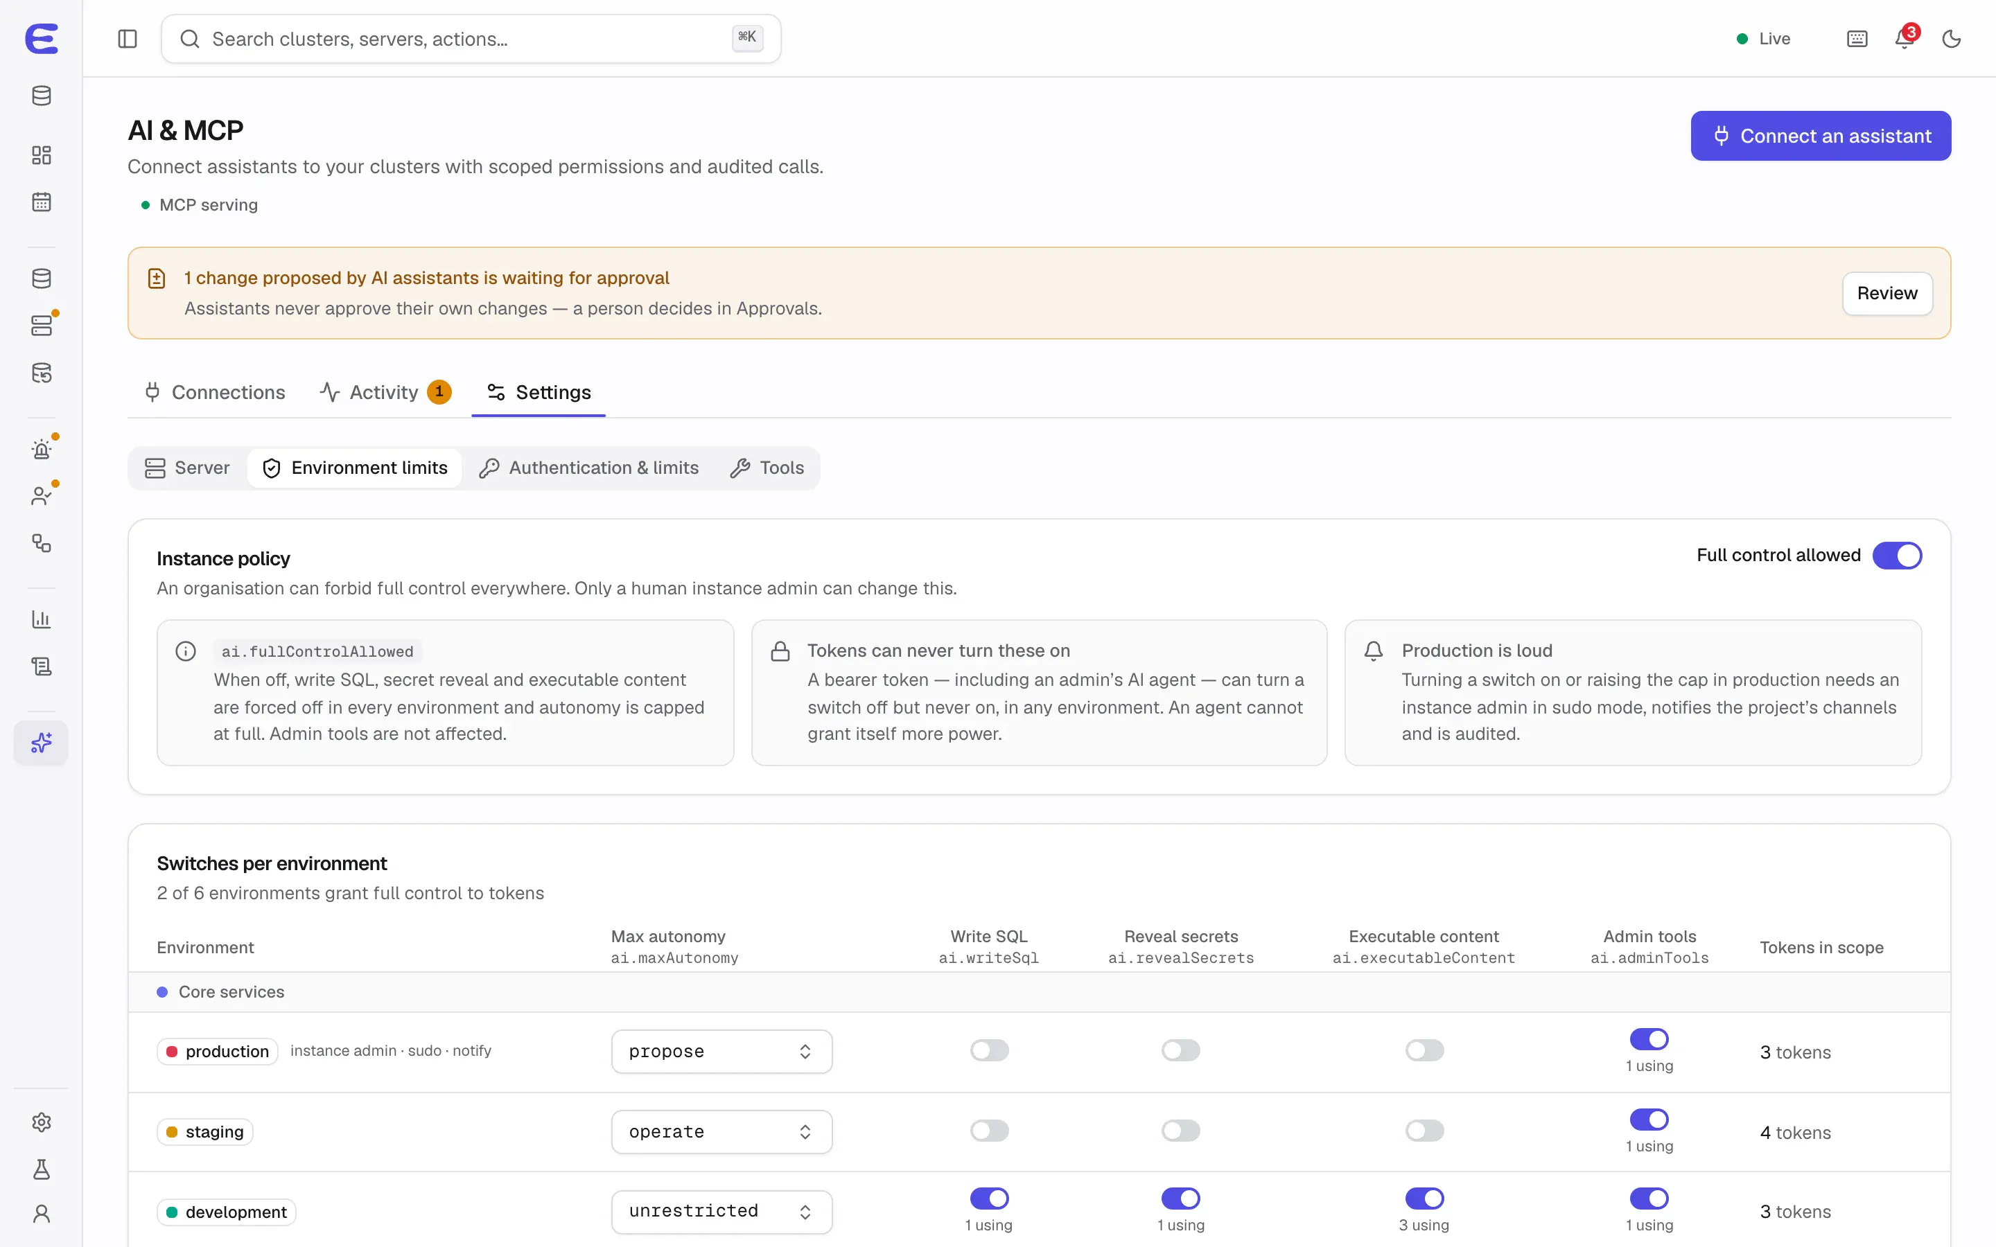Open the keyboard shortcuts icon
The image size is (1996, 1247).
pyautogui.click(x=1857, y=39)
